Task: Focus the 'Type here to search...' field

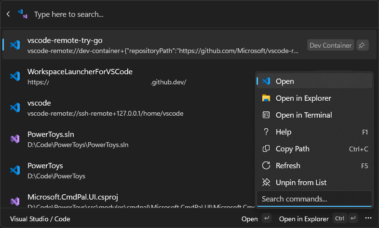Action: (68, 14)
